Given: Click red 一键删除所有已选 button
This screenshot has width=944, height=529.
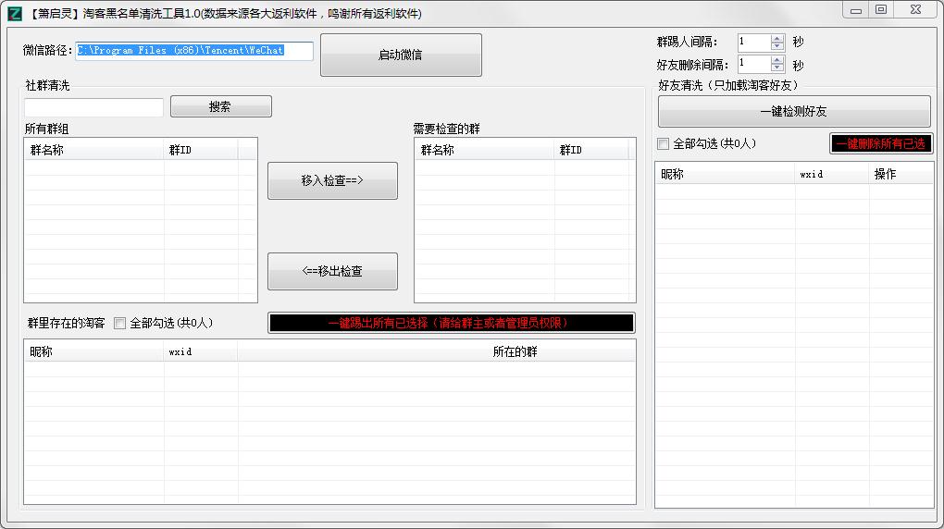Looking at the screenshot, I should (x=880, y=144).
